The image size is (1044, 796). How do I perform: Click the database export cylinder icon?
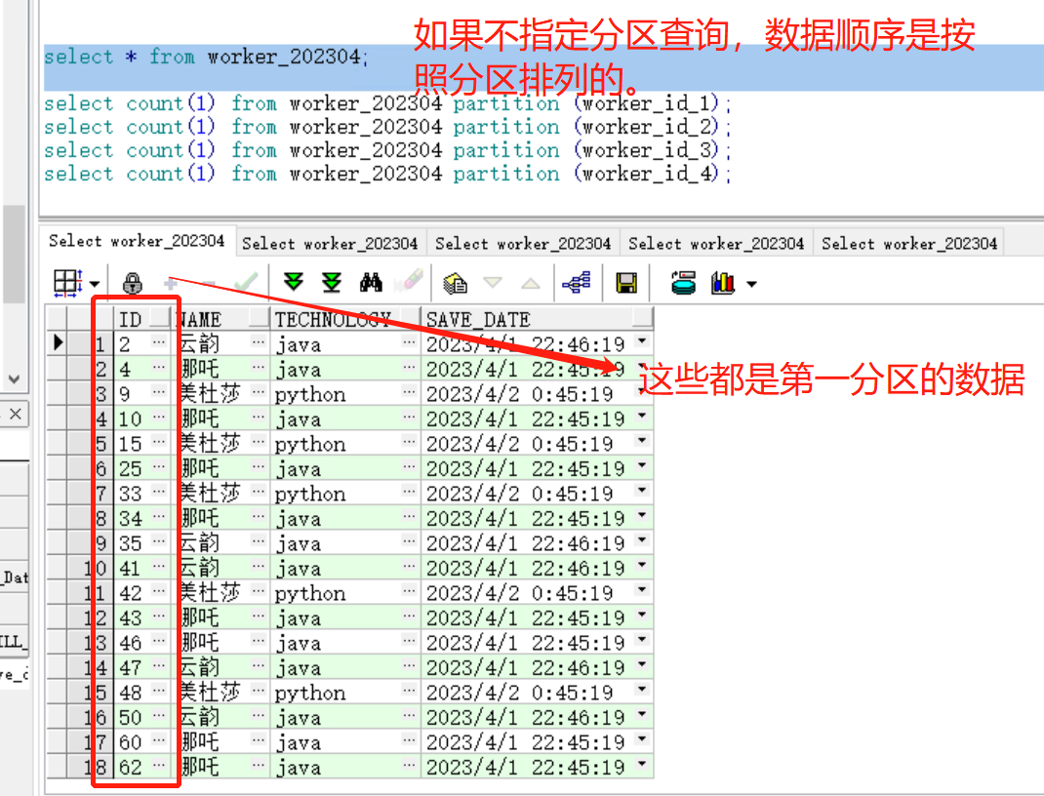click(683, 282)
